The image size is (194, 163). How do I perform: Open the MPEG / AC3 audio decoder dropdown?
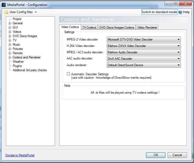pyautogui.click(x=144, y=52)
